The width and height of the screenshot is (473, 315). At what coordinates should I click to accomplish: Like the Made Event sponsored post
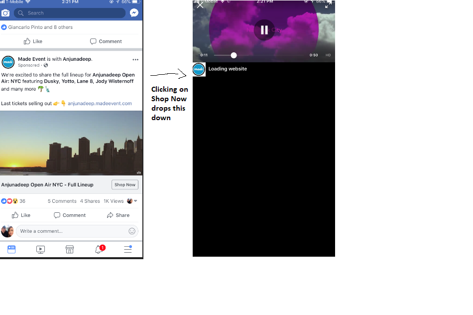coord(21,215)
